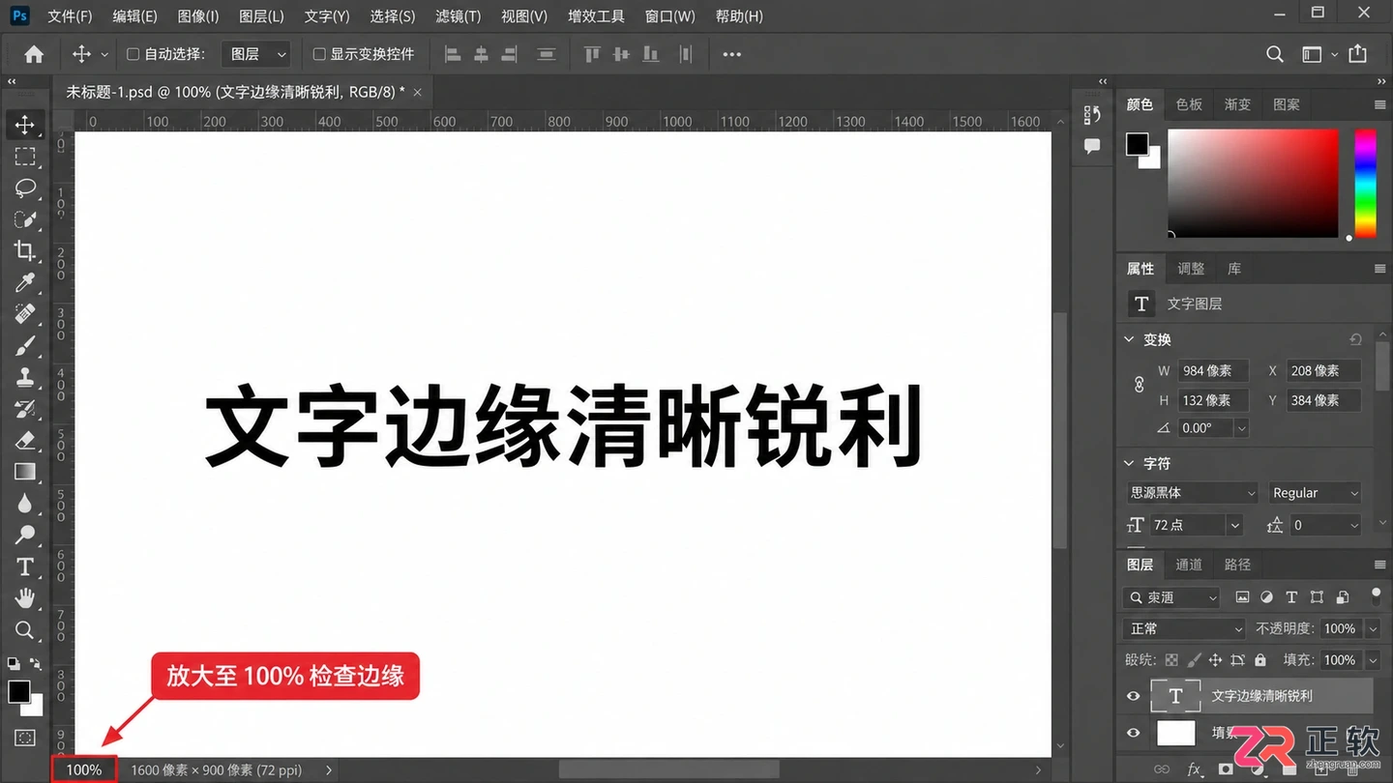The width and height of the screenshot is (1393, 783).
Task: Reset the transform with the undo arrow
Action: (1355, 339)
